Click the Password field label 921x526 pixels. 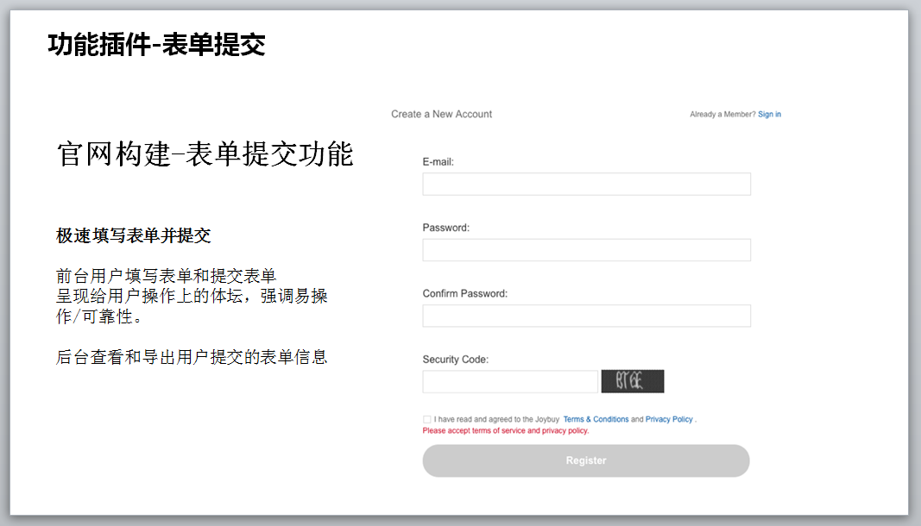pos(445,228)
